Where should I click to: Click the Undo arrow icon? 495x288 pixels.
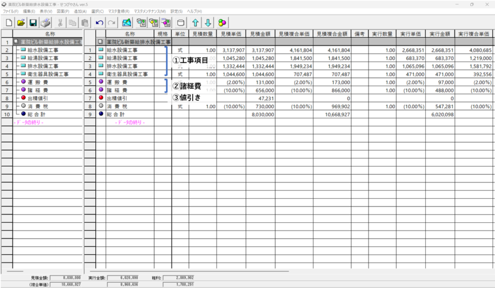(100, 23)
